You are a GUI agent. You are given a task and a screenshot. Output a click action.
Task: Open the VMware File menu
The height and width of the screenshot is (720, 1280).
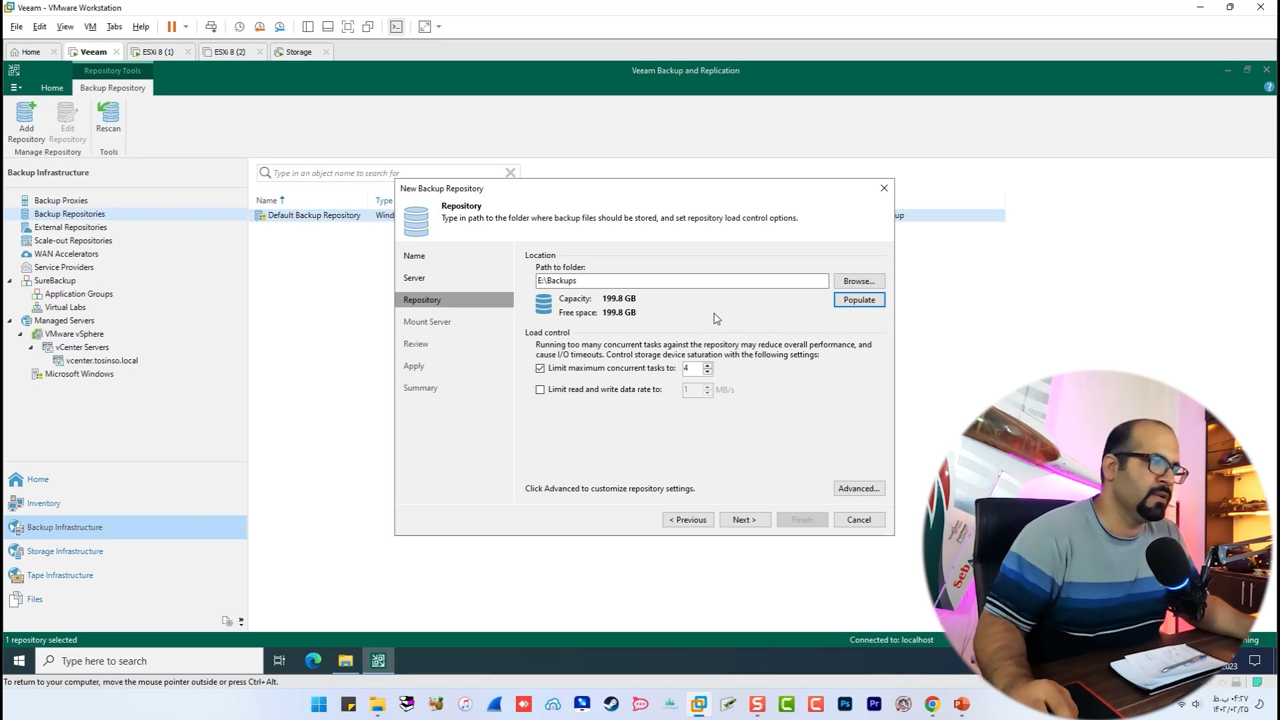pyautogui.click(x=17, y=27)
